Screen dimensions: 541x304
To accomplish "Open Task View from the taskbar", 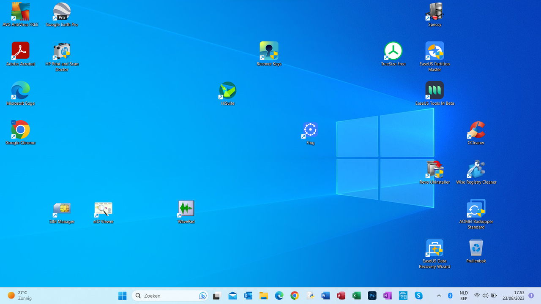I will click(217, 296).
